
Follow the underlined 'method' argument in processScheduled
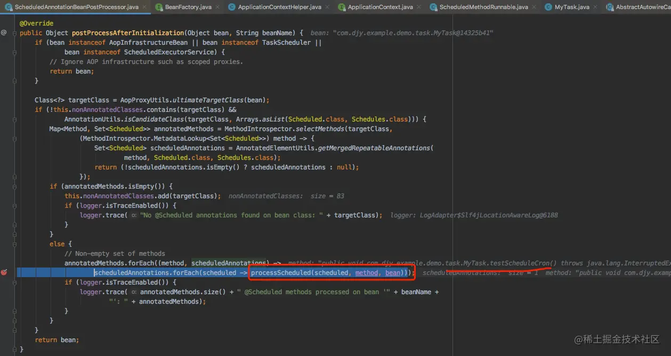pyautogui.click(x=367, y=273)
